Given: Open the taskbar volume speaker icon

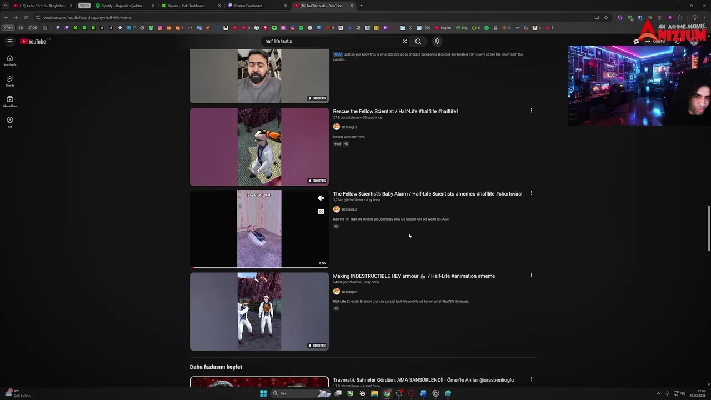Looking at the screenshot, I should 683,393.
